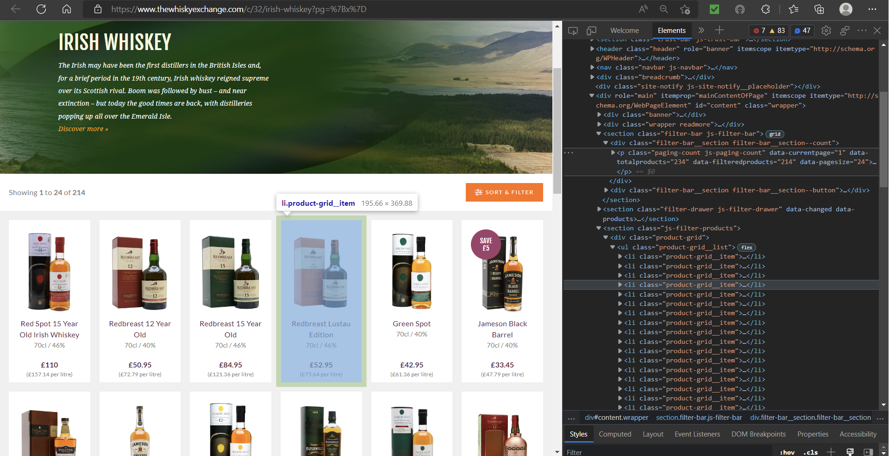Open the Event Listeners tab
This screenshot has height=456, width=889.
pos(697,434)
